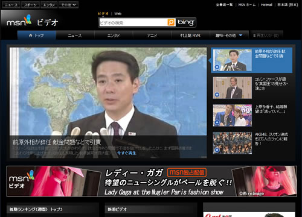Screen dimensions: 302x217
Task: Click the 前原外相が辞任 sidebar title text
Action: 270,54
